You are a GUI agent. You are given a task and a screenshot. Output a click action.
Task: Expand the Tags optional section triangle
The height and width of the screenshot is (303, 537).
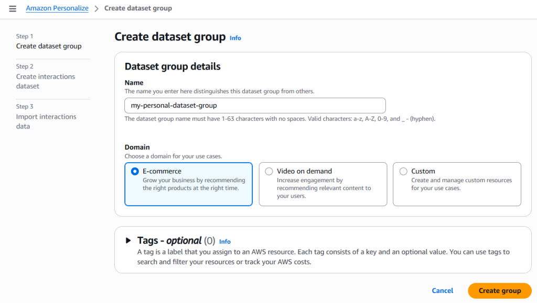[x=128, y=241]
